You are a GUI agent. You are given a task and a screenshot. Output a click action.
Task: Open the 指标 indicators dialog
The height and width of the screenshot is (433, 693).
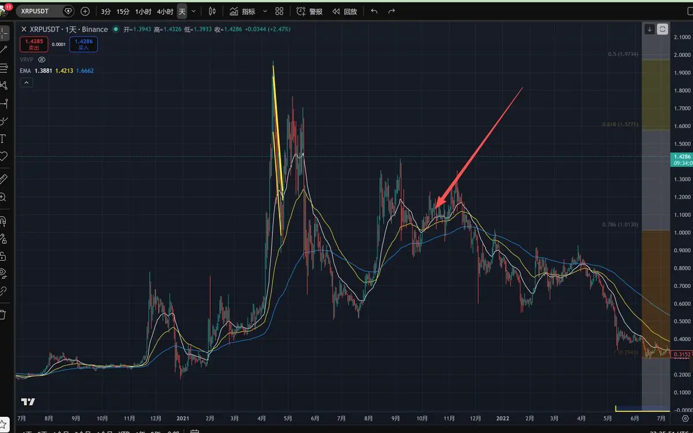[243, 12]
